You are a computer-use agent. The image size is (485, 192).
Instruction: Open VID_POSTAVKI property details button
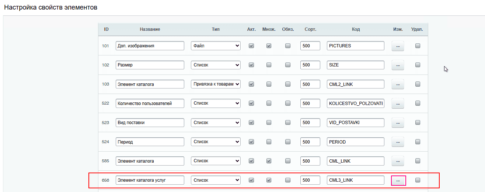tap(398, 123)
